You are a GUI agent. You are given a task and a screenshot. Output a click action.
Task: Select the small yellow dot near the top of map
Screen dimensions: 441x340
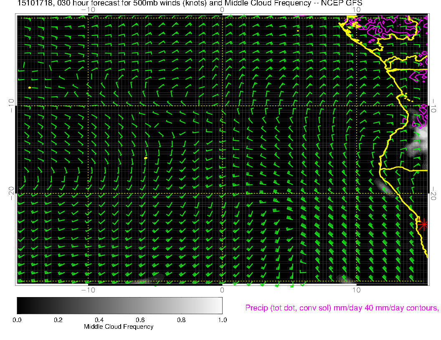(x=297, y=30)
